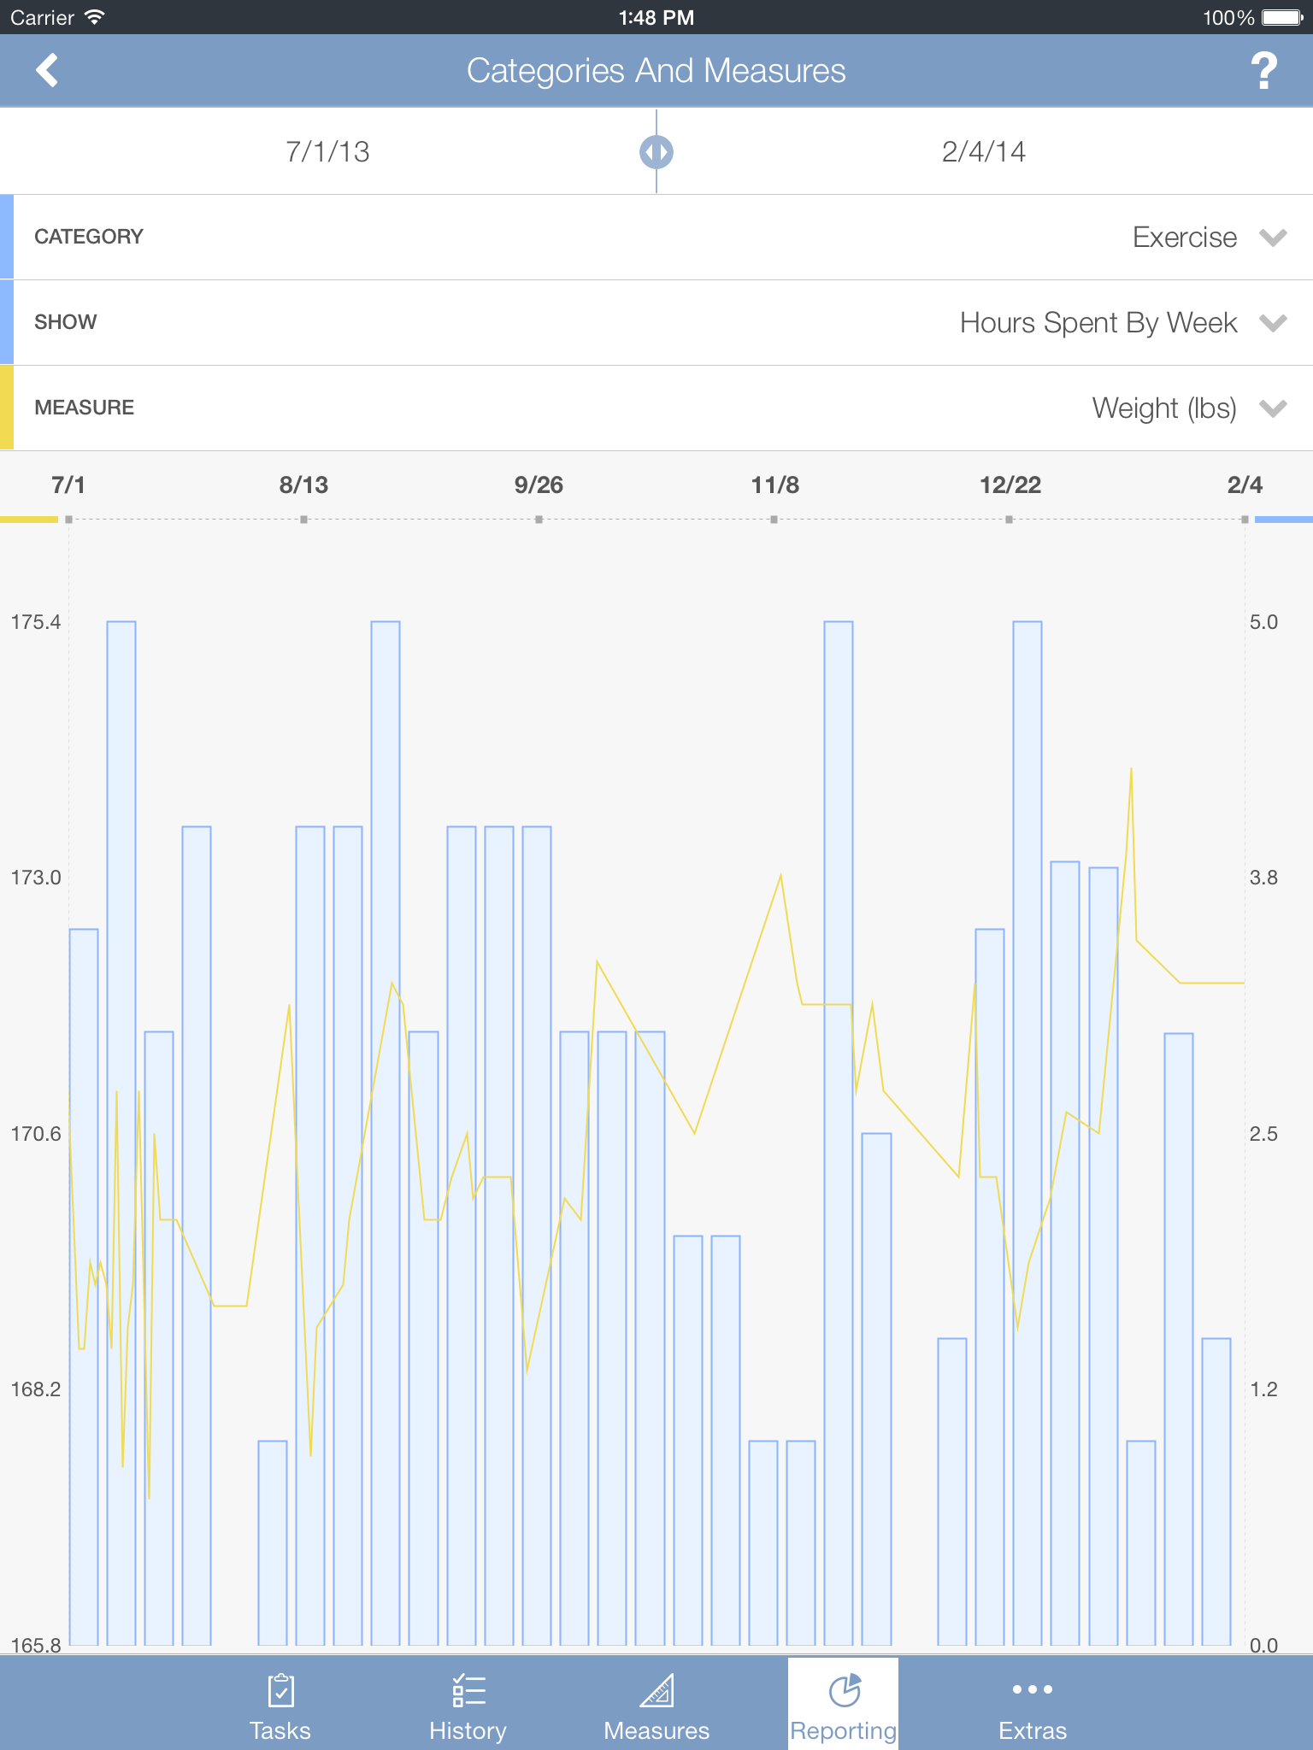Tap the Measures ruler triangle icon

(x=656, y=1689)
